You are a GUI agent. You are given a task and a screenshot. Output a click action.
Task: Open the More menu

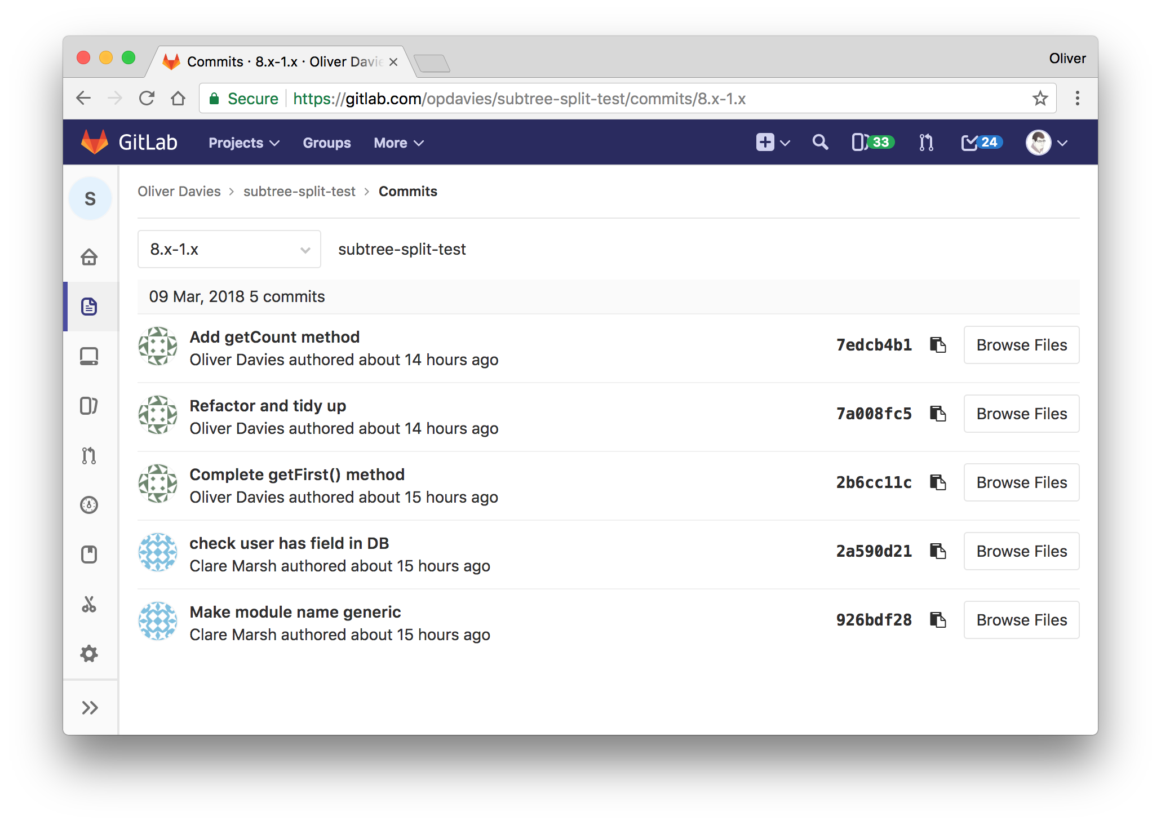click(x=398, y=143)
